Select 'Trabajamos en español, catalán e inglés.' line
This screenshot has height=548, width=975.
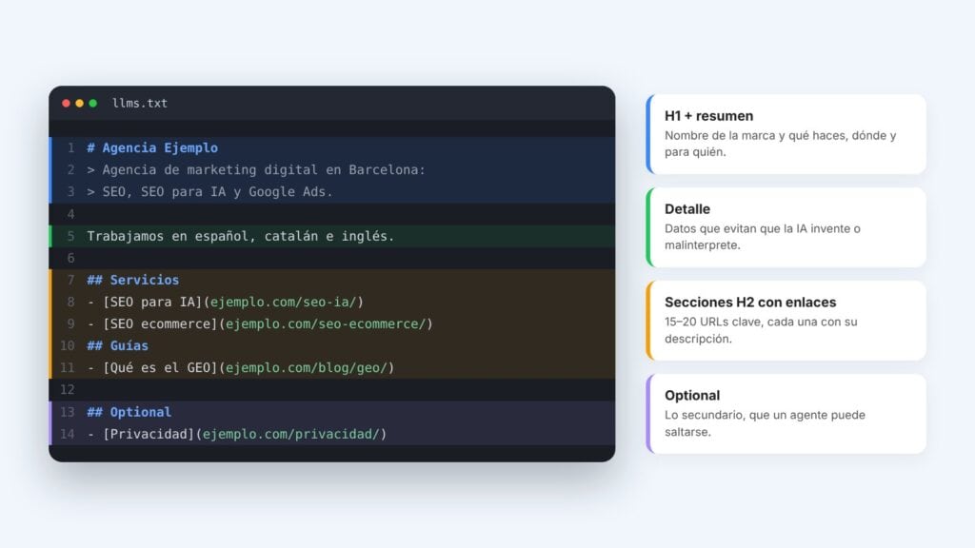click(241, 236)
